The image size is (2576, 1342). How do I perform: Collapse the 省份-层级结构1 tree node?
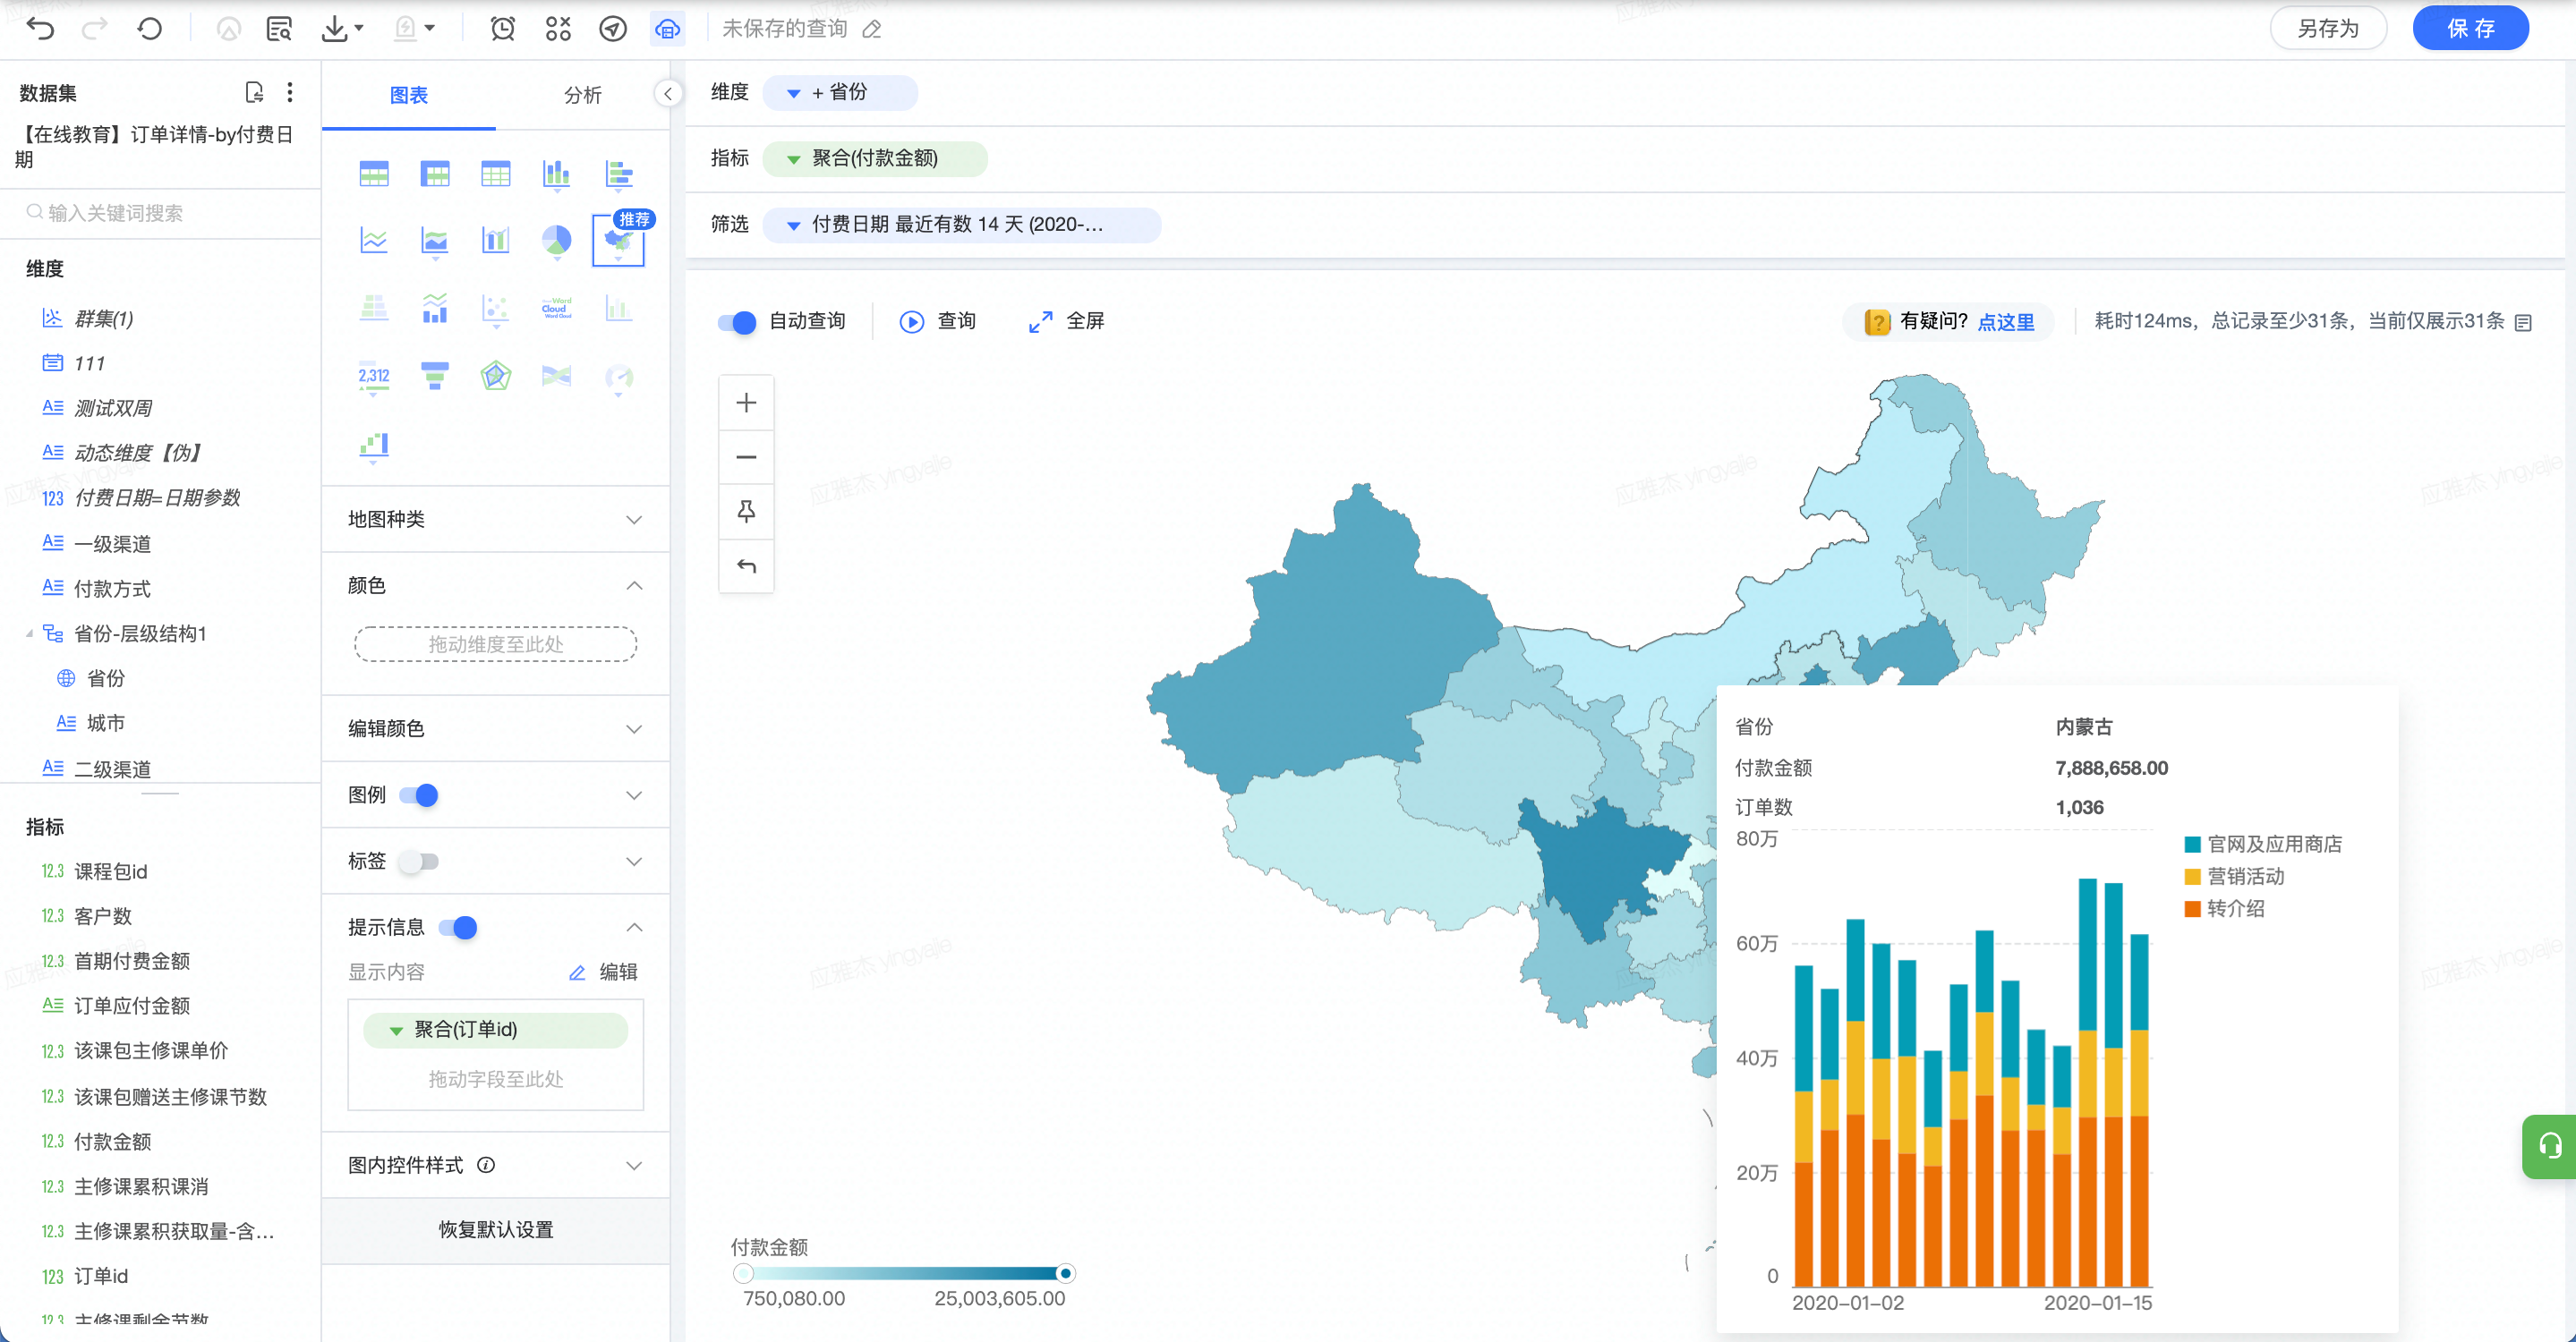[29, 633]
